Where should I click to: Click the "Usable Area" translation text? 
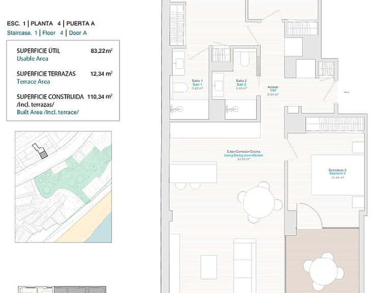pyautogui.click(x=33, y=59)
